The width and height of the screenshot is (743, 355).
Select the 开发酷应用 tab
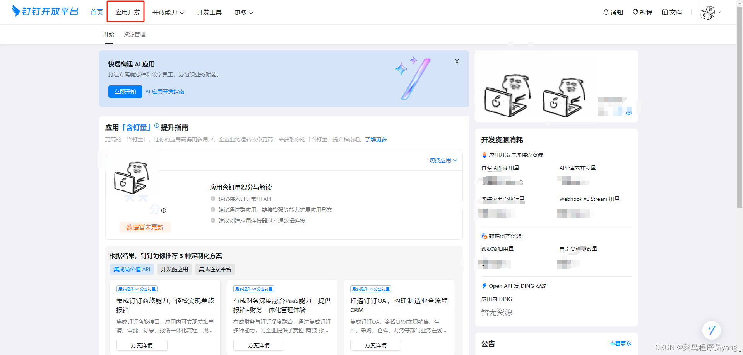[175, 269]
